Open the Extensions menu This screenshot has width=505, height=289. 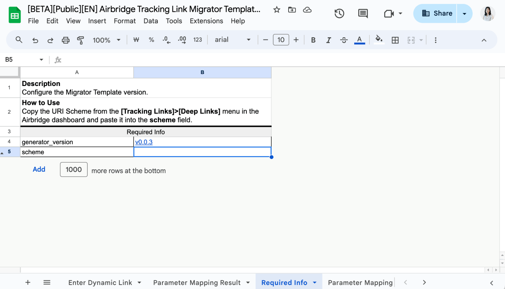click(206, 21)
